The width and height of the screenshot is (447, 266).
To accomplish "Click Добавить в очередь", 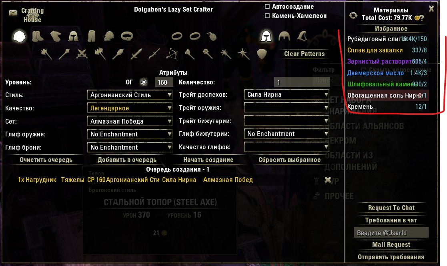I will tap(127, 160).
